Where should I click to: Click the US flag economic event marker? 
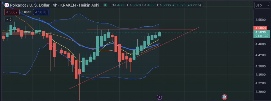tap(224, 97)
